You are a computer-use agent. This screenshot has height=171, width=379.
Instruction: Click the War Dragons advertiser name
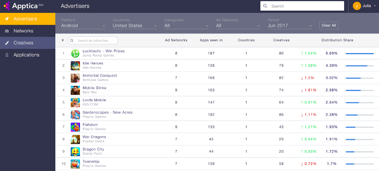point(94,137)
